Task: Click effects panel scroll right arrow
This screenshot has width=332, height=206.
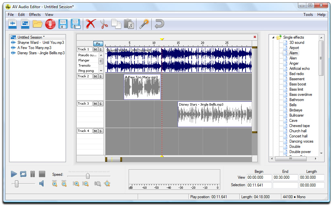Action: 316,158
